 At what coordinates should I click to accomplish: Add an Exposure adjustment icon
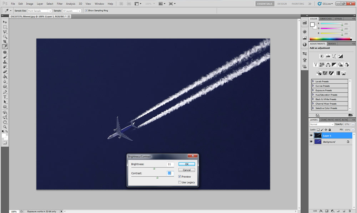pos(340,56)
